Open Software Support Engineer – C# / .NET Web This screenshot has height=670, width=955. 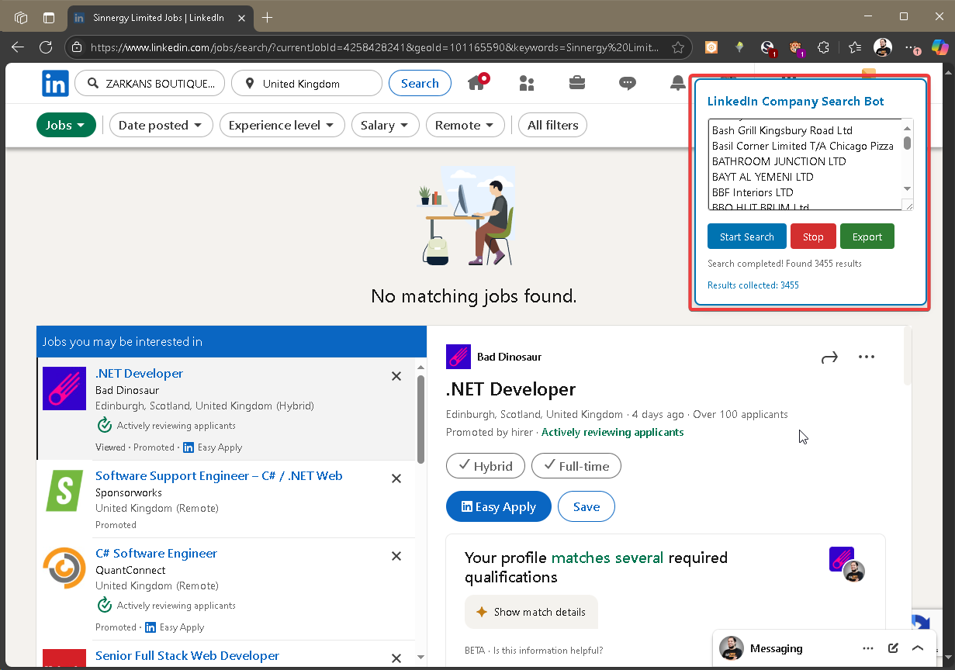tap(219, 475)
